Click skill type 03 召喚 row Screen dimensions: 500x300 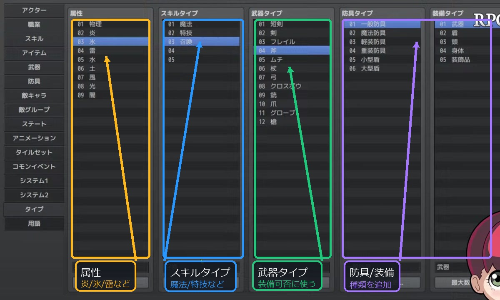click(x=202, y=42)
